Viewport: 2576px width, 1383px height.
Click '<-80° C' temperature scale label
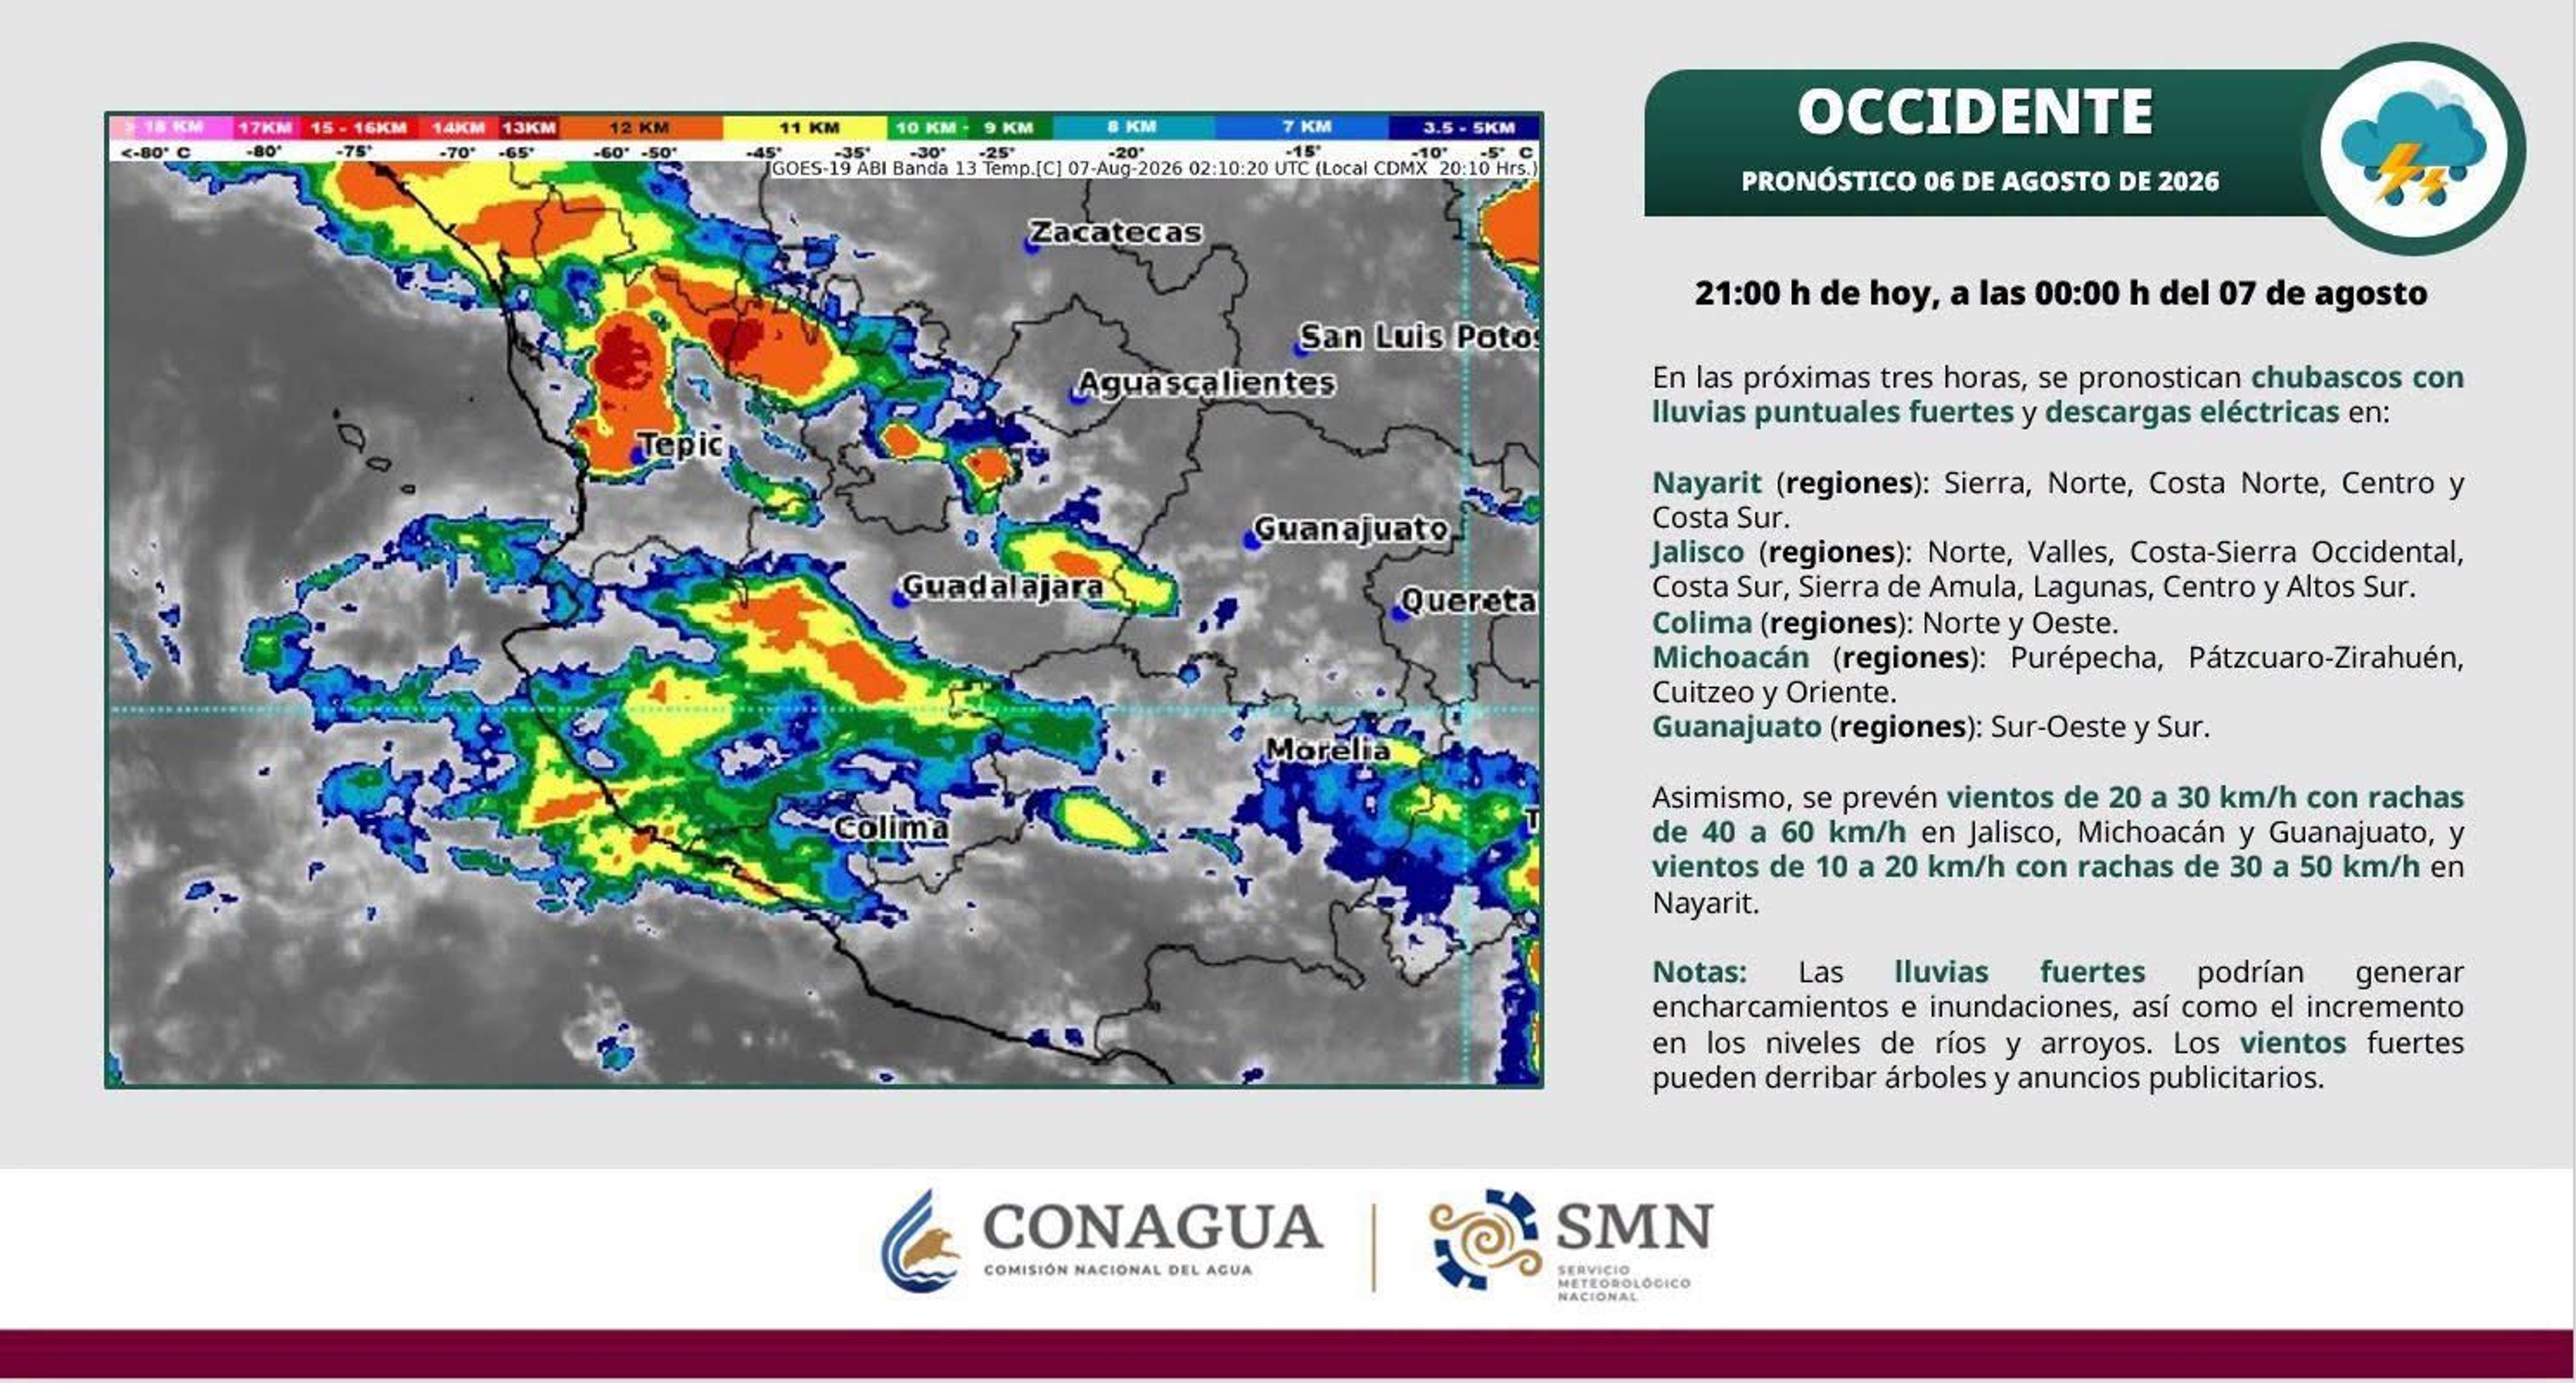coord(155,152)
